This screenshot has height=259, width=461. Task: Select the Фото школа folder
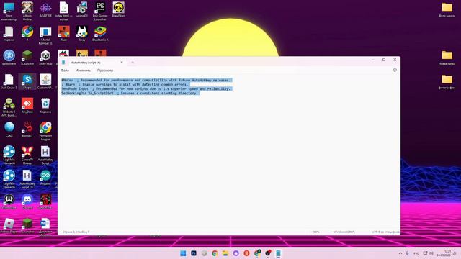(447, 9)
